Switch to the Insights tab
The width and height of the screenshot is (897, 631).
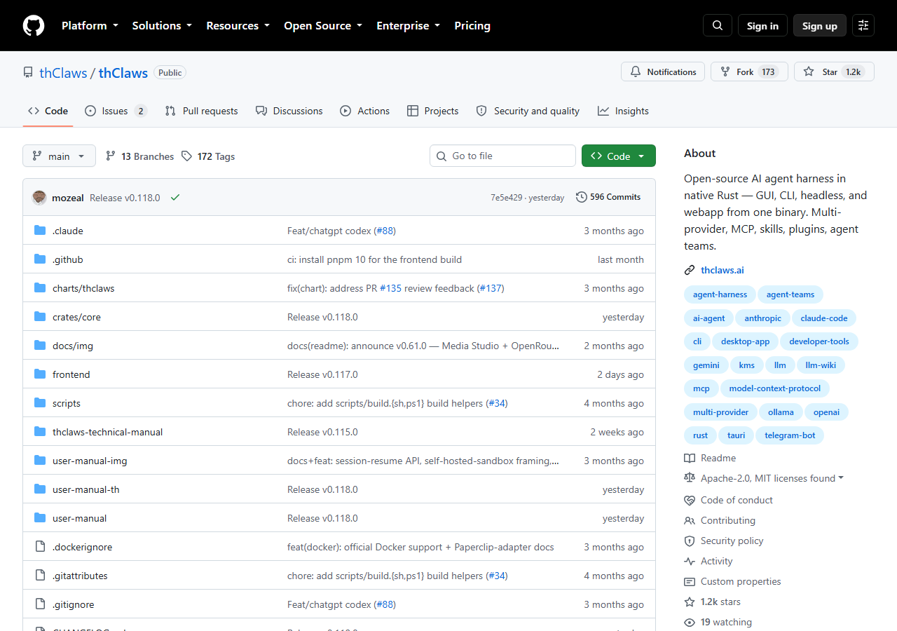(x=623, y=111)
